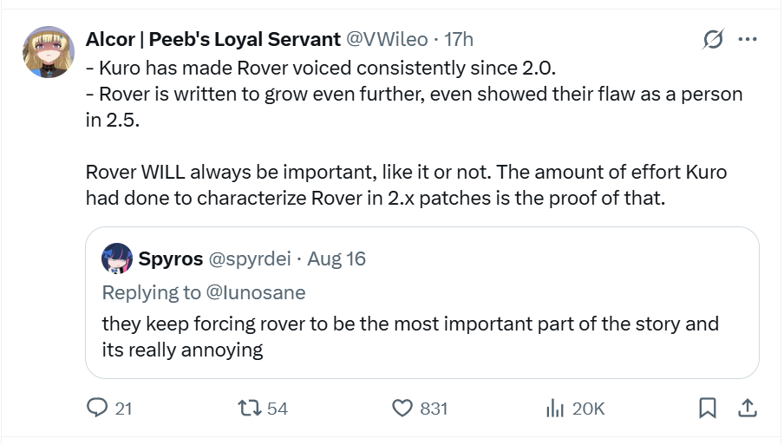Repost the tweet using retweet icon
Image resolution: width=784 pixels, height=445 pixels.
(248, 407)
